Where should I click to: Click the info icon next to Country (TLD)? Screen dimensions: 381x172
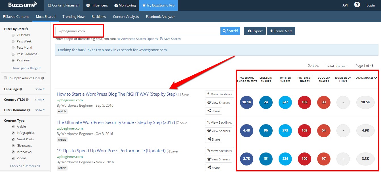[27, 100]
